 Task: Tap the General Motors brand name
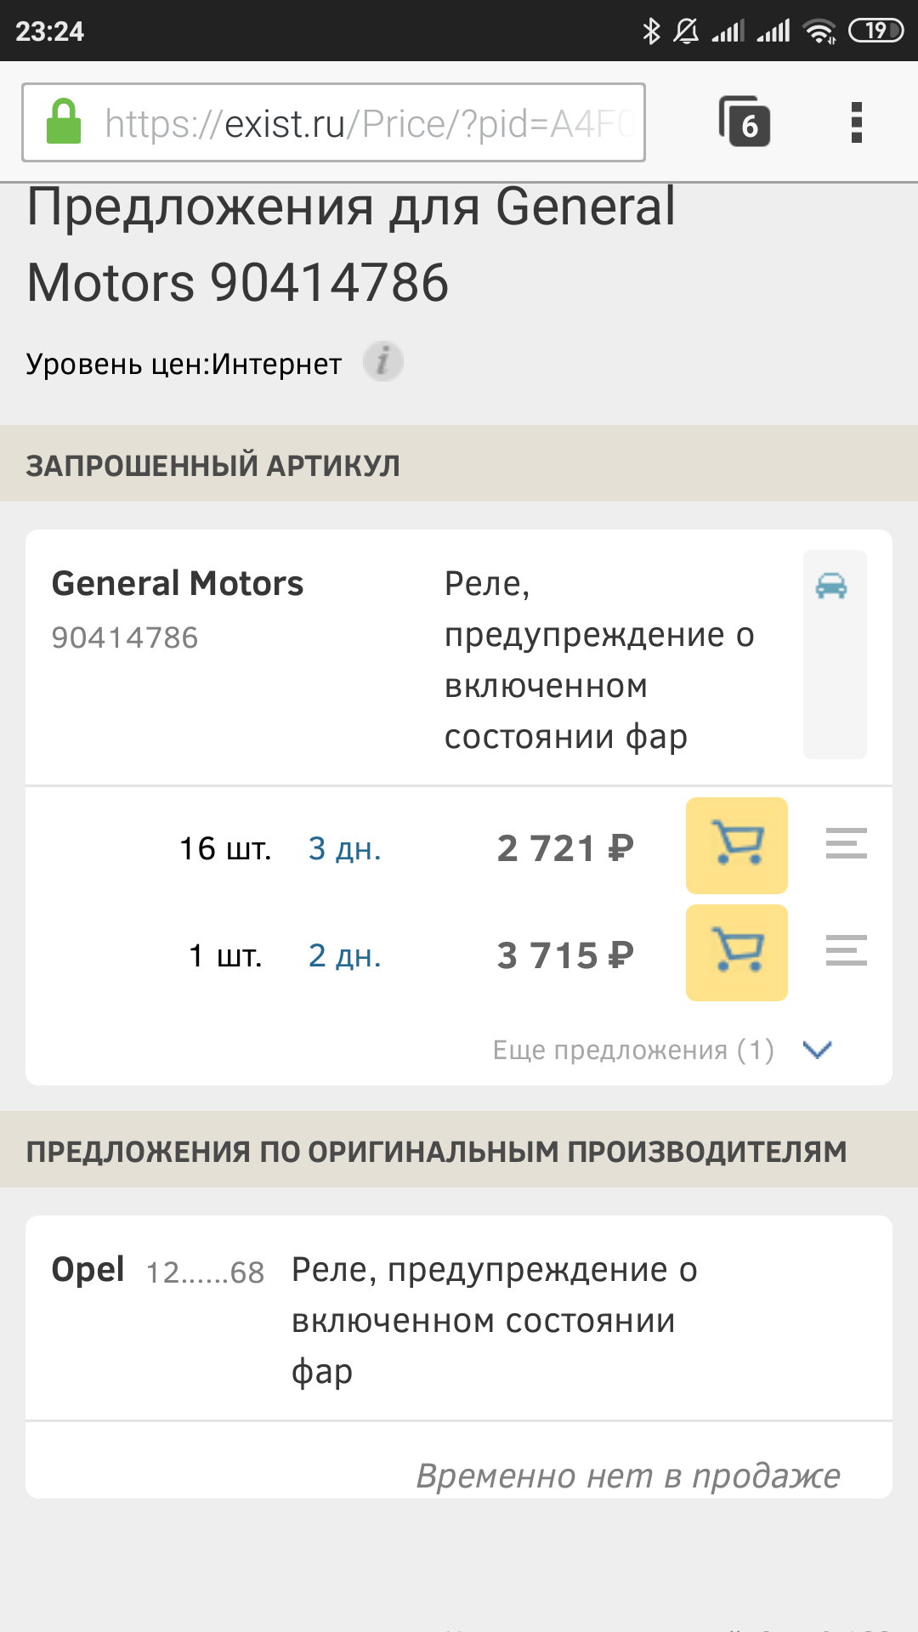click(178, 584)
